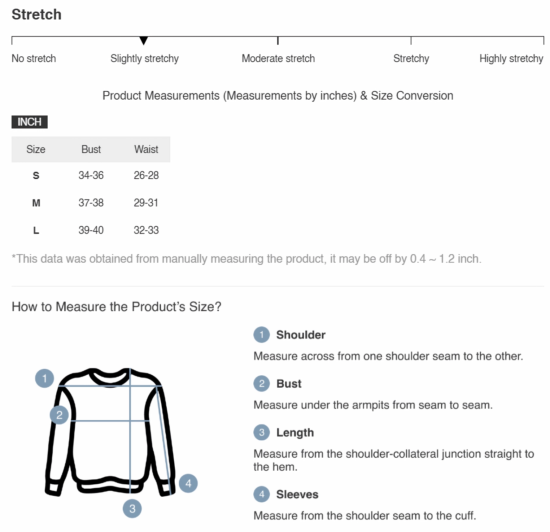Select the size S row label

pyautogui.click(x=36, y=175)
